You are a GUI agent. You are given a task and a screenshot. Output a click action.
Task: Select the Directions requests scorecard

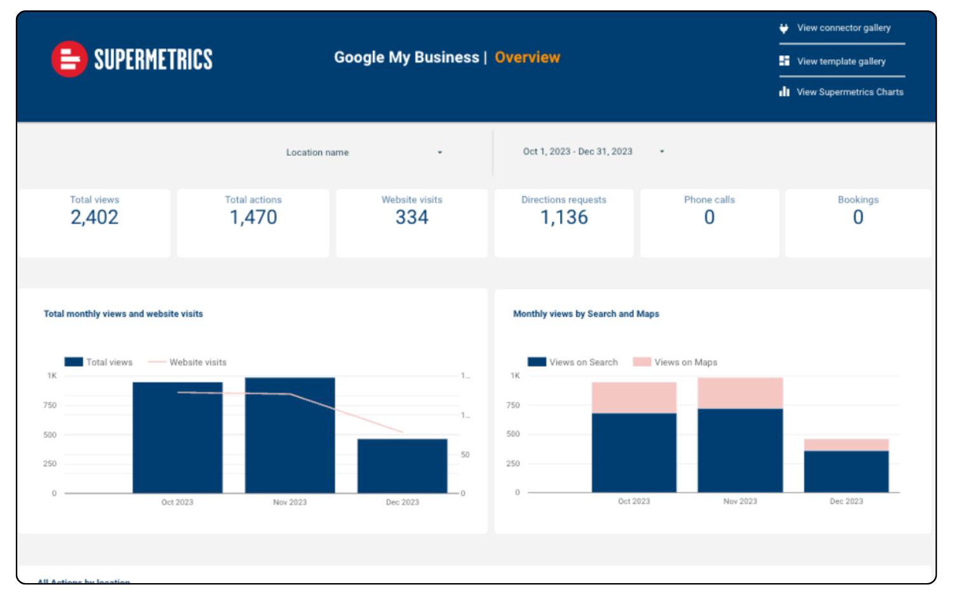[564, 217]
